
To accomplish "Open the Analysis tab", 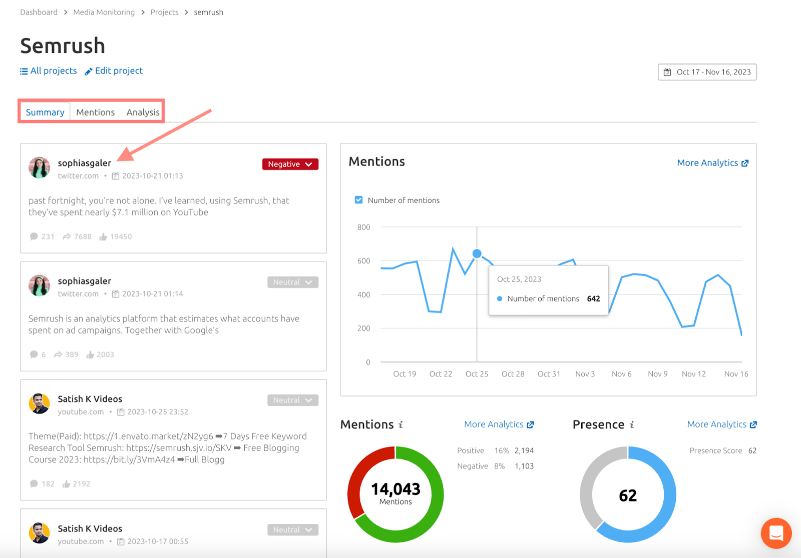I will (x=143, y=112).
